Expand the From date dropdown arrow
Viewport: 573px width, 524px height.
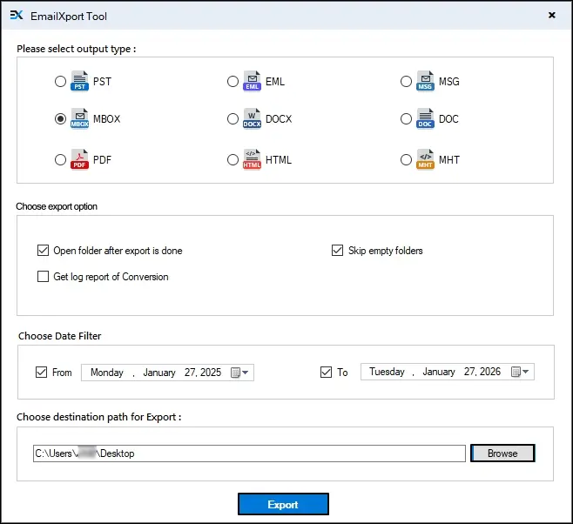[246, 373]
